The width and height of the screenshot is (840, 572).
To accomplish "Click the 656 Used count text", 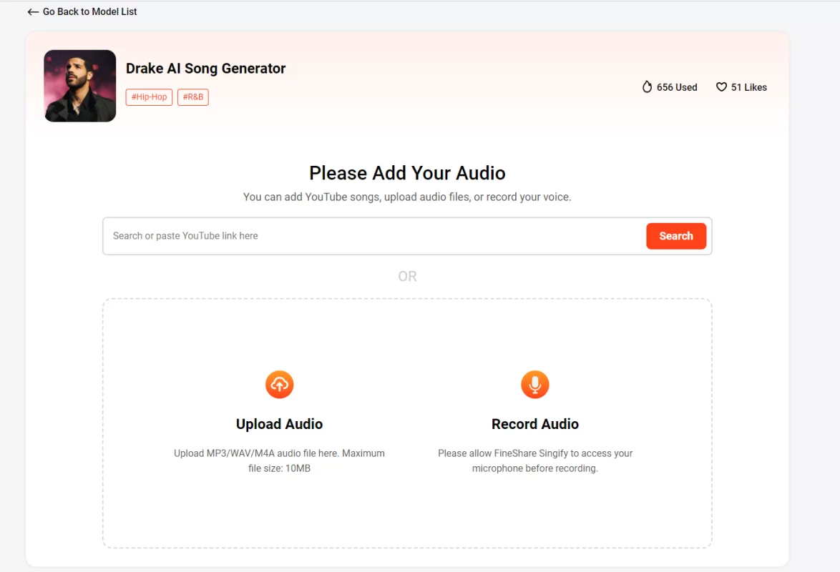I will [x=677, y=87].
